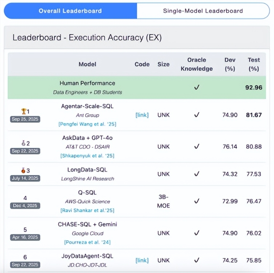Click the Oracle Knowledge checkmark for Agentar-Scale-SQL
Viewport: 274px width, 273px height.
coord(197,115)
